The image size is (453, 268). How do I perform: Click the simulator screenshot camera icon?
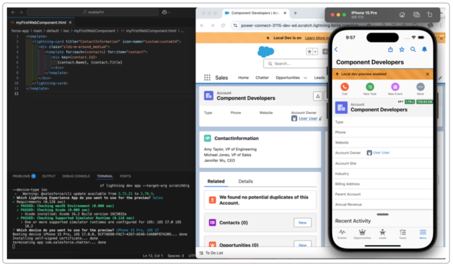tap(417, 15)
